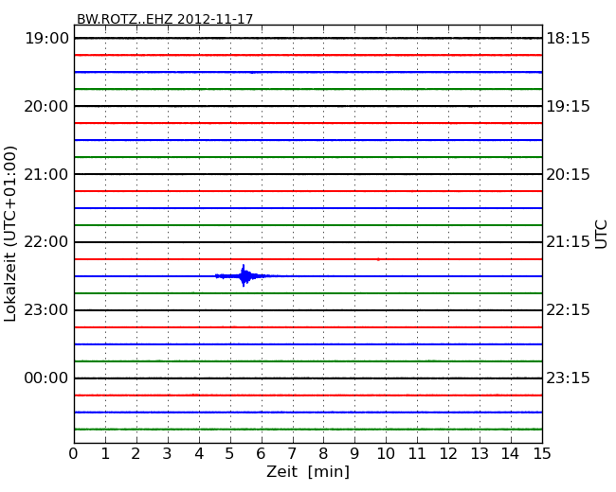This screenshot has height=492, width=616.
Task: Select the 21:00 local time label
Action: tap(46, 174)
